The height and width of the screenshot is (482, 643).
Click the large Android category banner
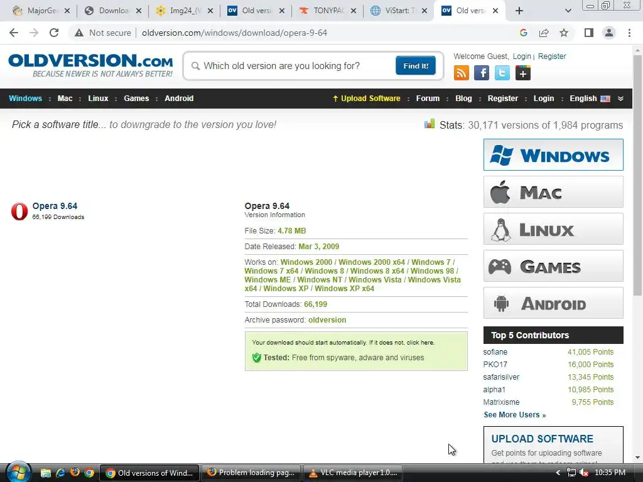[x=553, y=303]
